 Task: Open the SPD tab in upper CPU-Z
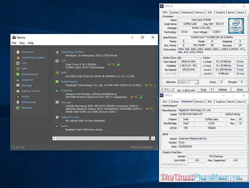coord(210,12)
